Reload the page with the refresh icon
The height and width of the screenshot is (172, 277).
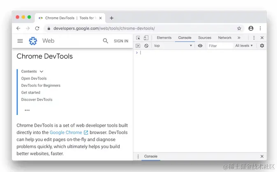37,28
